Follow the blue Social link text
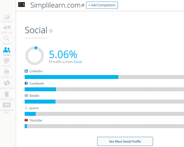Viewport: 184px width, 147px height. point(78,62)
